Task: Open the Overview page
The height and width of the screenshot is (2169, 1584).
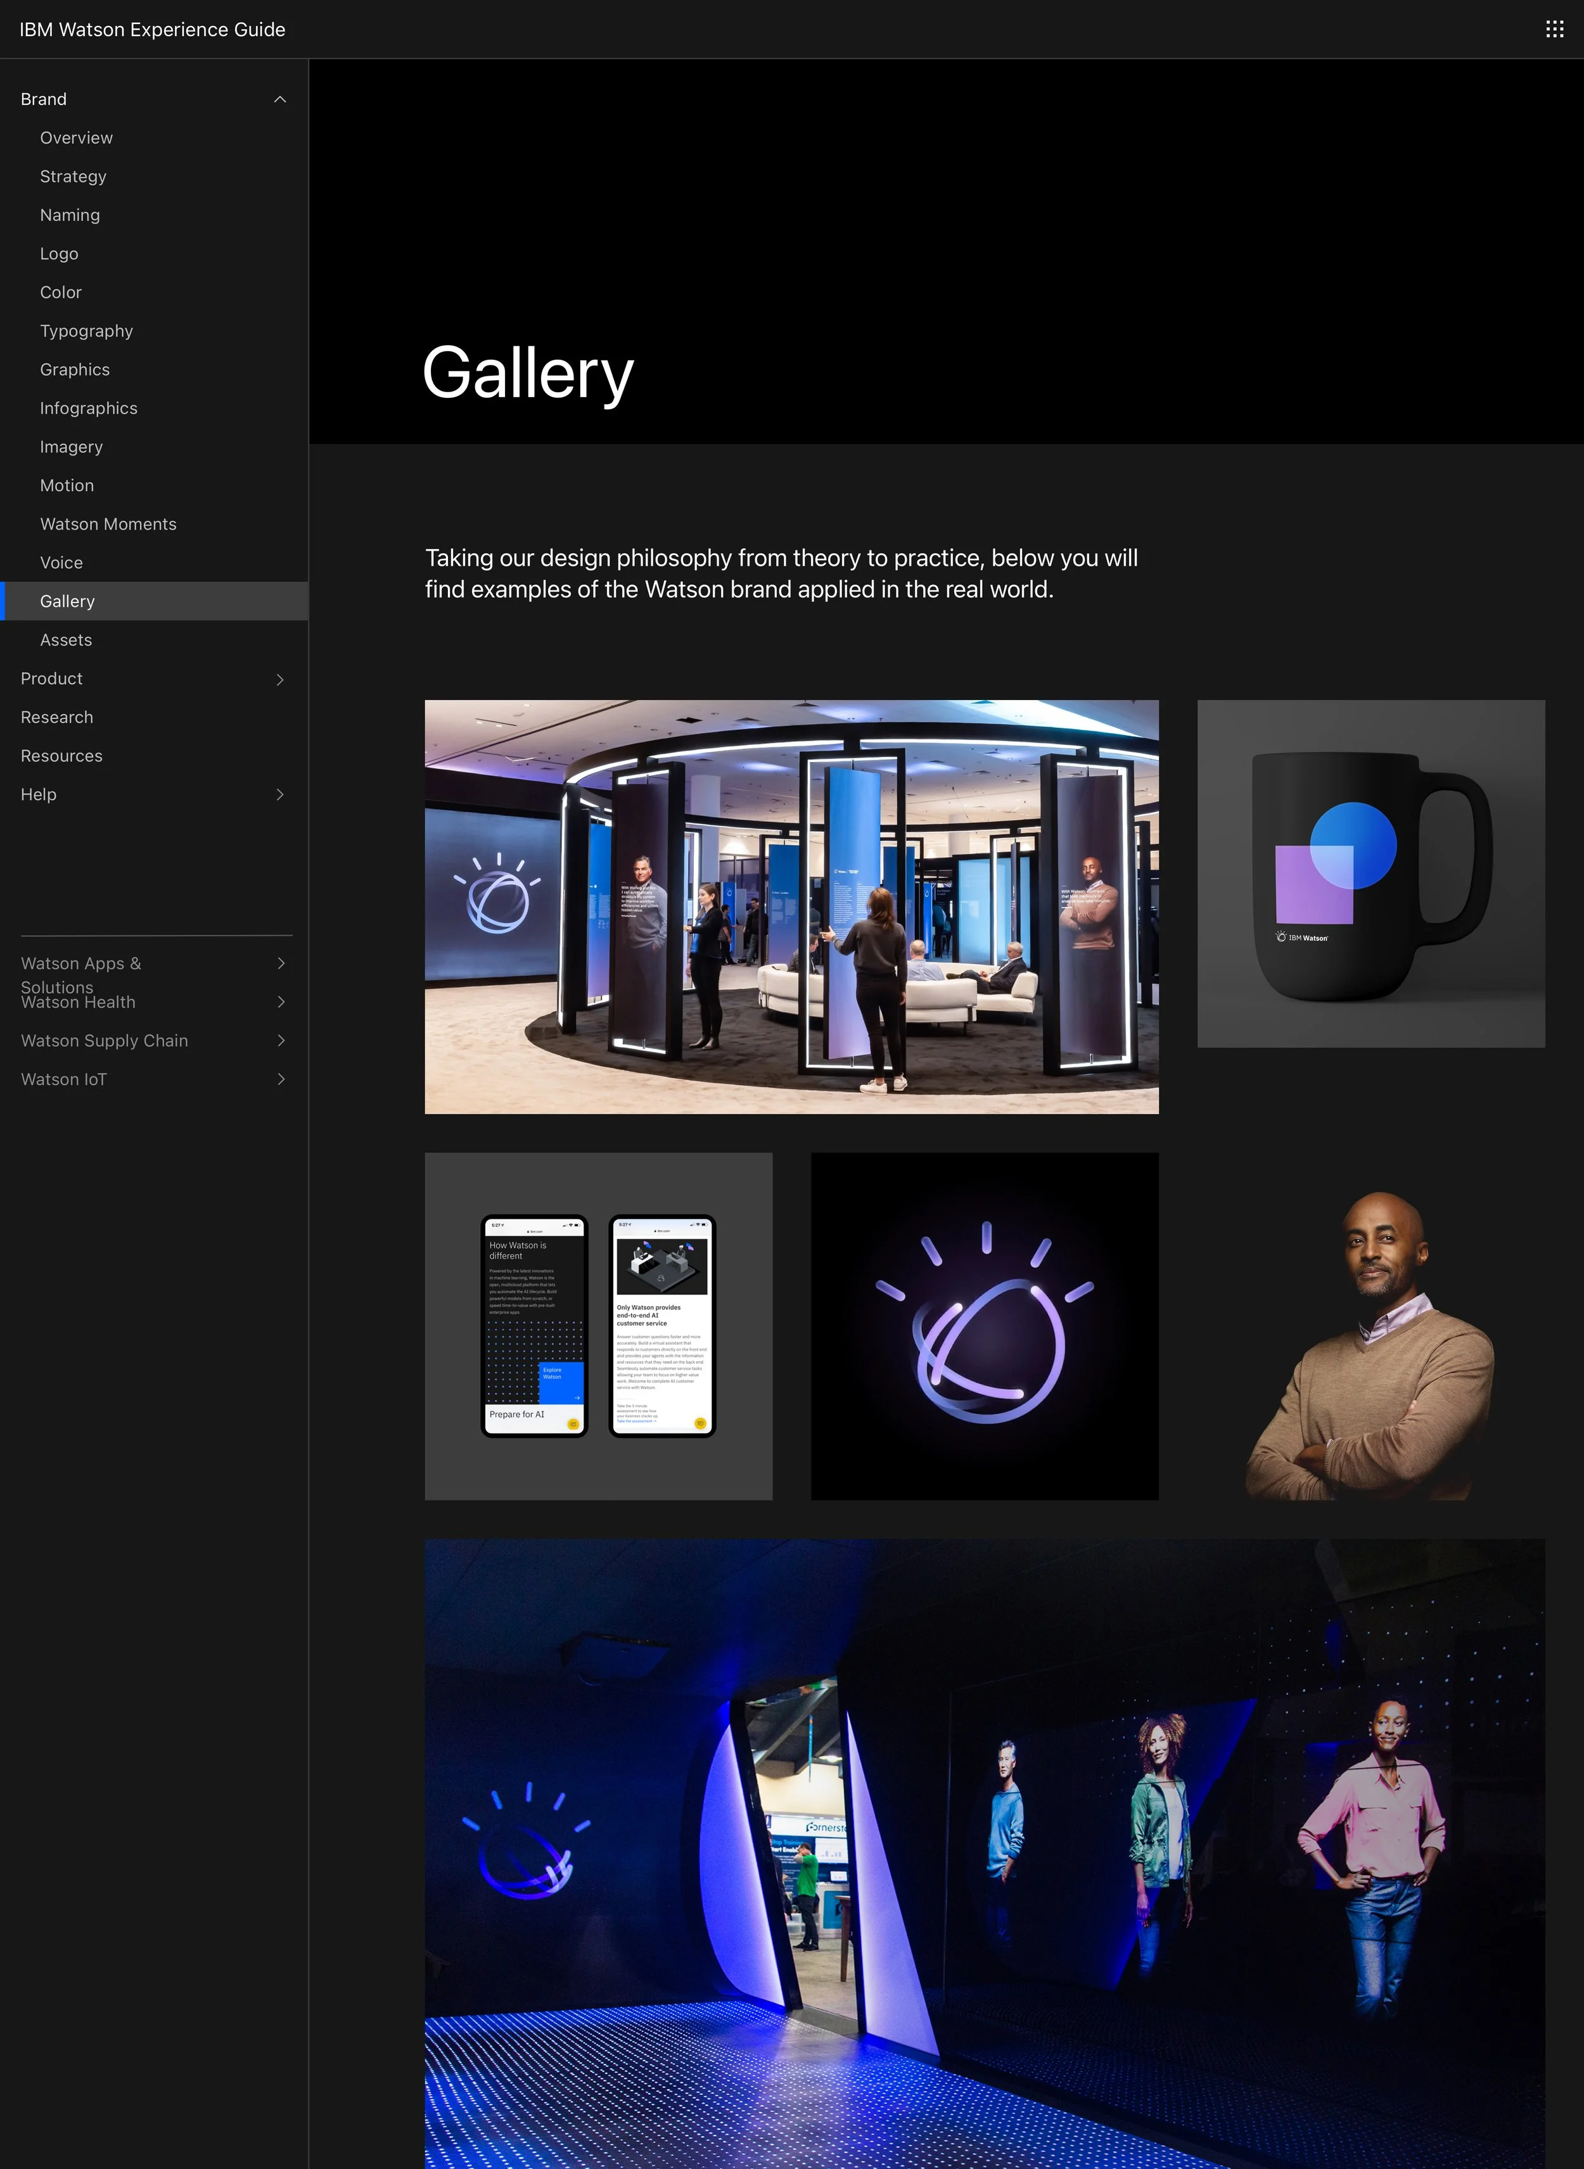Action: (x=77, y=138)
